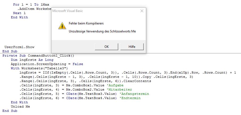Click the 'Fehler beim Kompilieren:' text
This screenshot has width=241, height=115.
[x=86, y=23]
